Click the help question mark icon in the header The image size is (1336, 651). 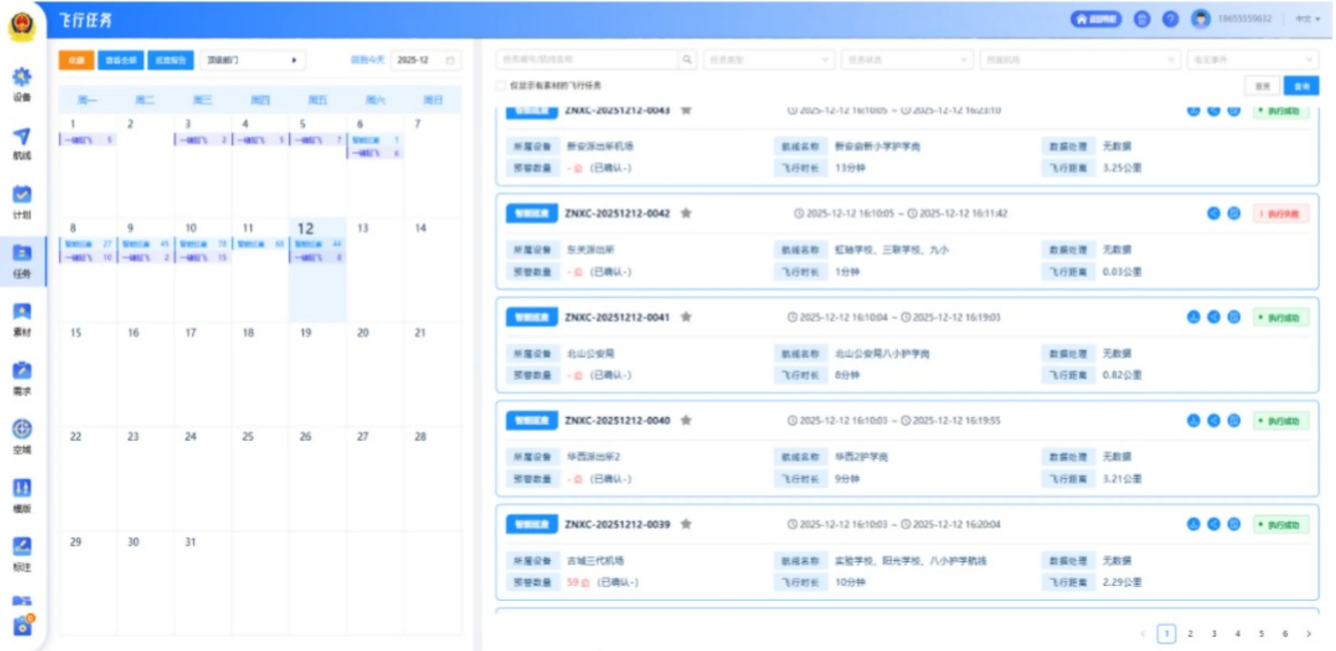click(1170, 19)
